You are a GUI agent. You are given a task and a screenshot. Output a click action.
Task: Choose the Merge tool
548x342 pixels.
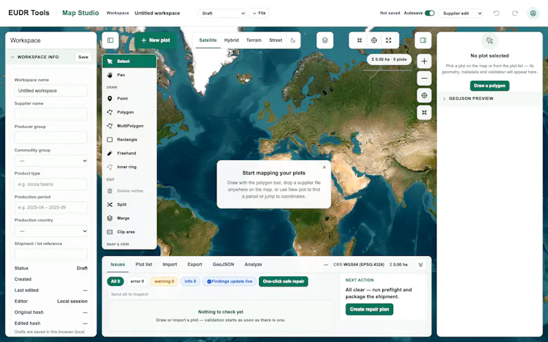click(129, 218)
